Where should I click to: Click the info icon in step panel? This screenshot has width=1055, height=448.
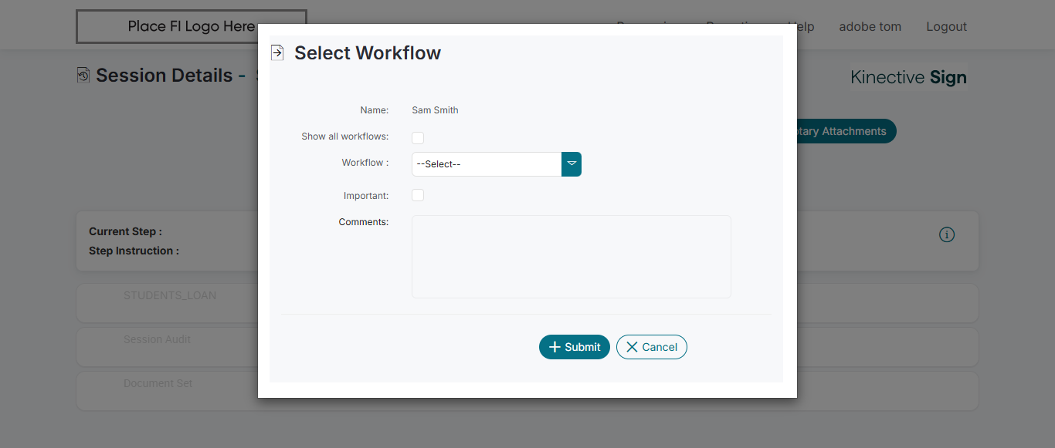(947, 234)
